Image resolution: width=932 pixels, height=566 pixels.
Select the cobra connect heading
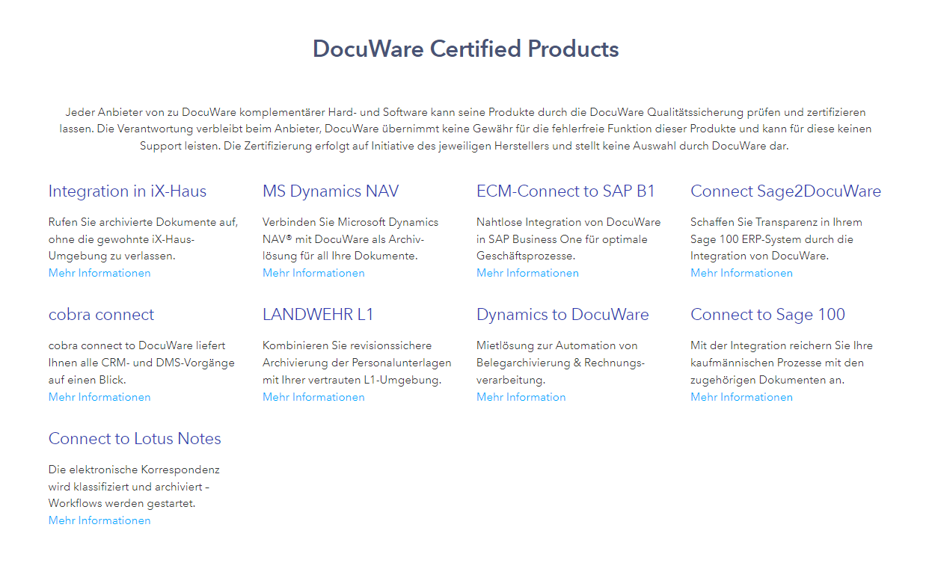coord(101,315)
